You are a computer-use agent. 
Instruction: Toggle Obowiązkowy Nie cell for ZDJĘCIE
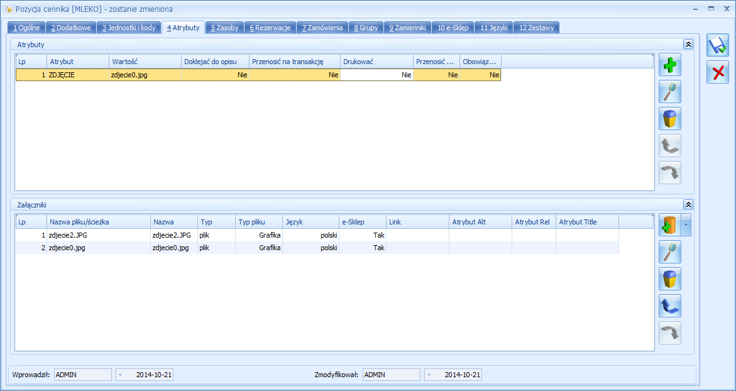[480, 75]
